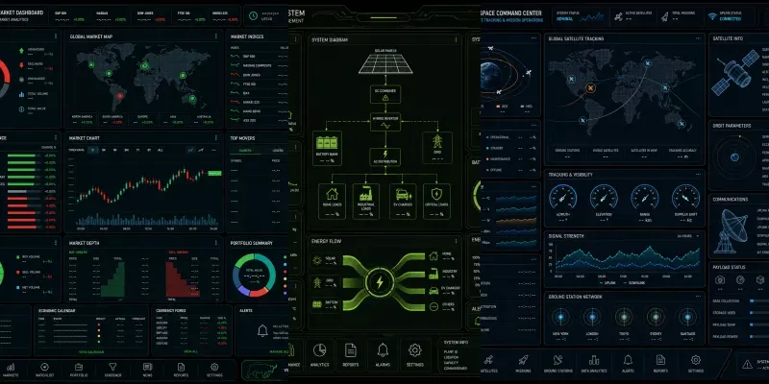Select the Grid tower node in diagram
769x384 pixels.
click(x=437, y=147)
